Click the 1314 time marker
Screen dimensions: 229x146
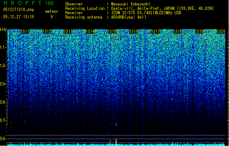pos(90,31)
